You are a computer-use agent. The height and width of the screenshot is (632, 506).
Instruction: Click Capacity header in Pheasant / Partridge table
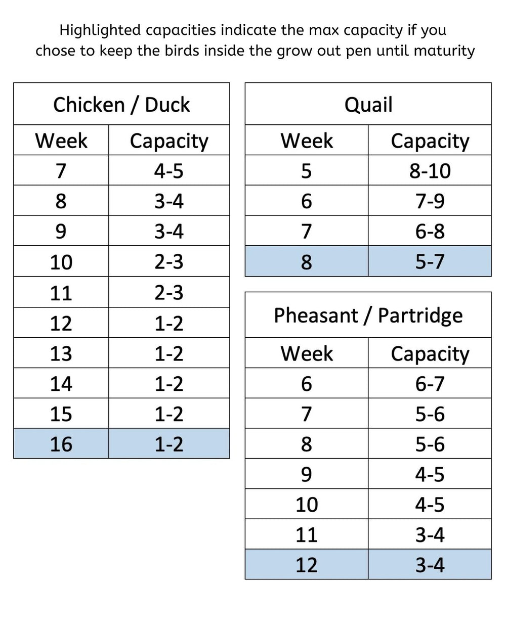(430, 353)
